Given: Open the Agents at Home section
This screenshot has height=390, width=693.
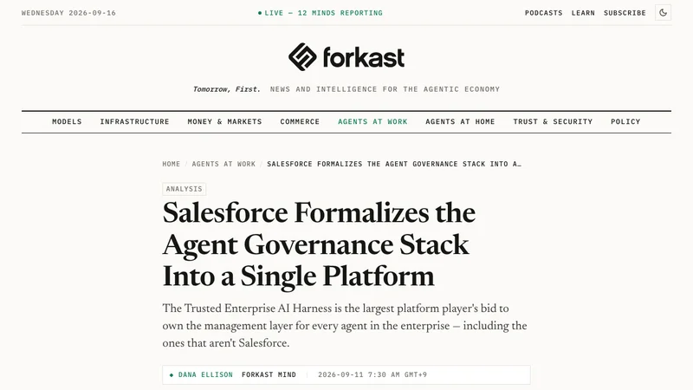Looking at the screenshot, I should coord(460,121).
